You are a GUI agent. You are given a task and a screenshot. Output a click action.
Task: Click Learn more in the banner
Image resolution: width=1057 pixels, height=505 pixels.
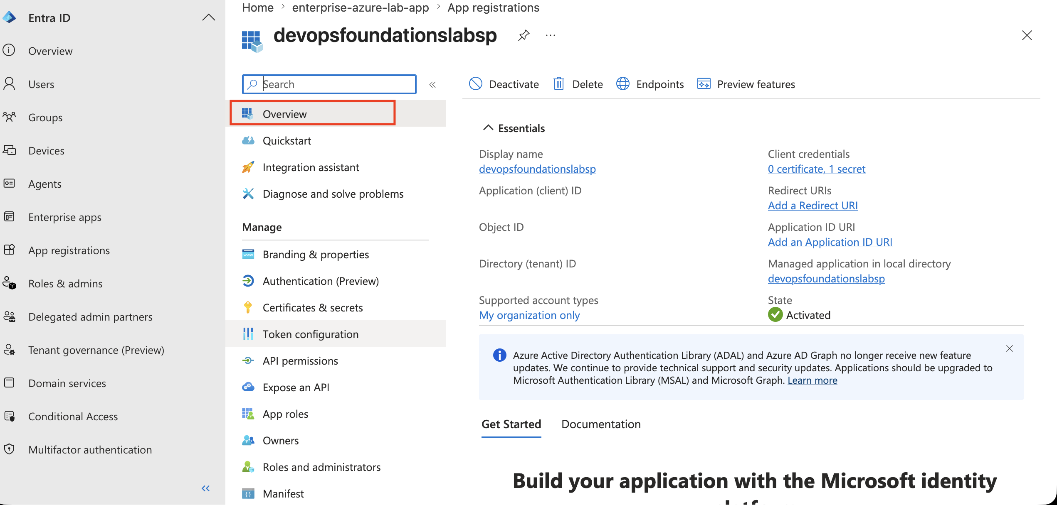(x=813, y=380)
